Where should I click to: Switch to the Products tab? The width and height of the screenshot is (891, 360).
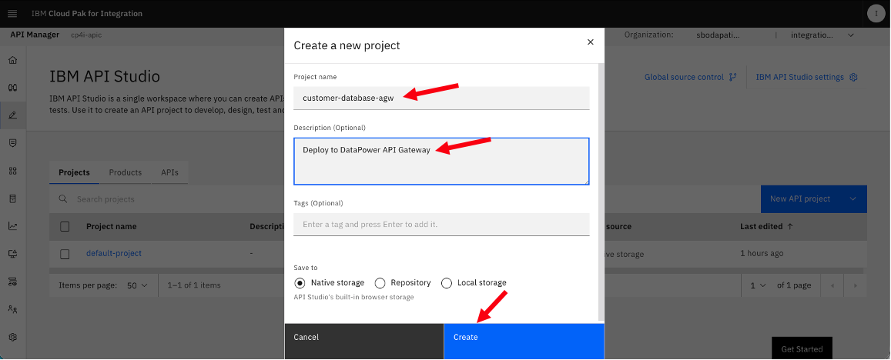125,172
